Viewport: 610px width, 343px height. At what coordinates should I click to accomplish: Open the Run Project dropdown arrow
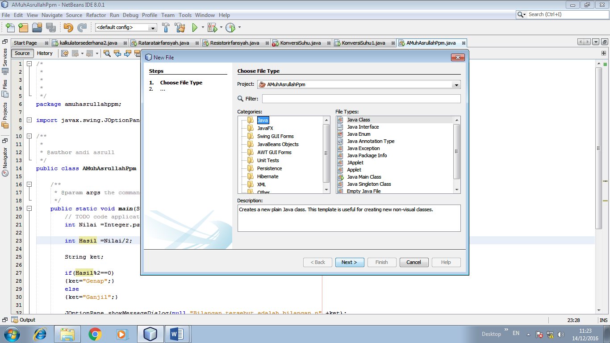click(203, 27)
